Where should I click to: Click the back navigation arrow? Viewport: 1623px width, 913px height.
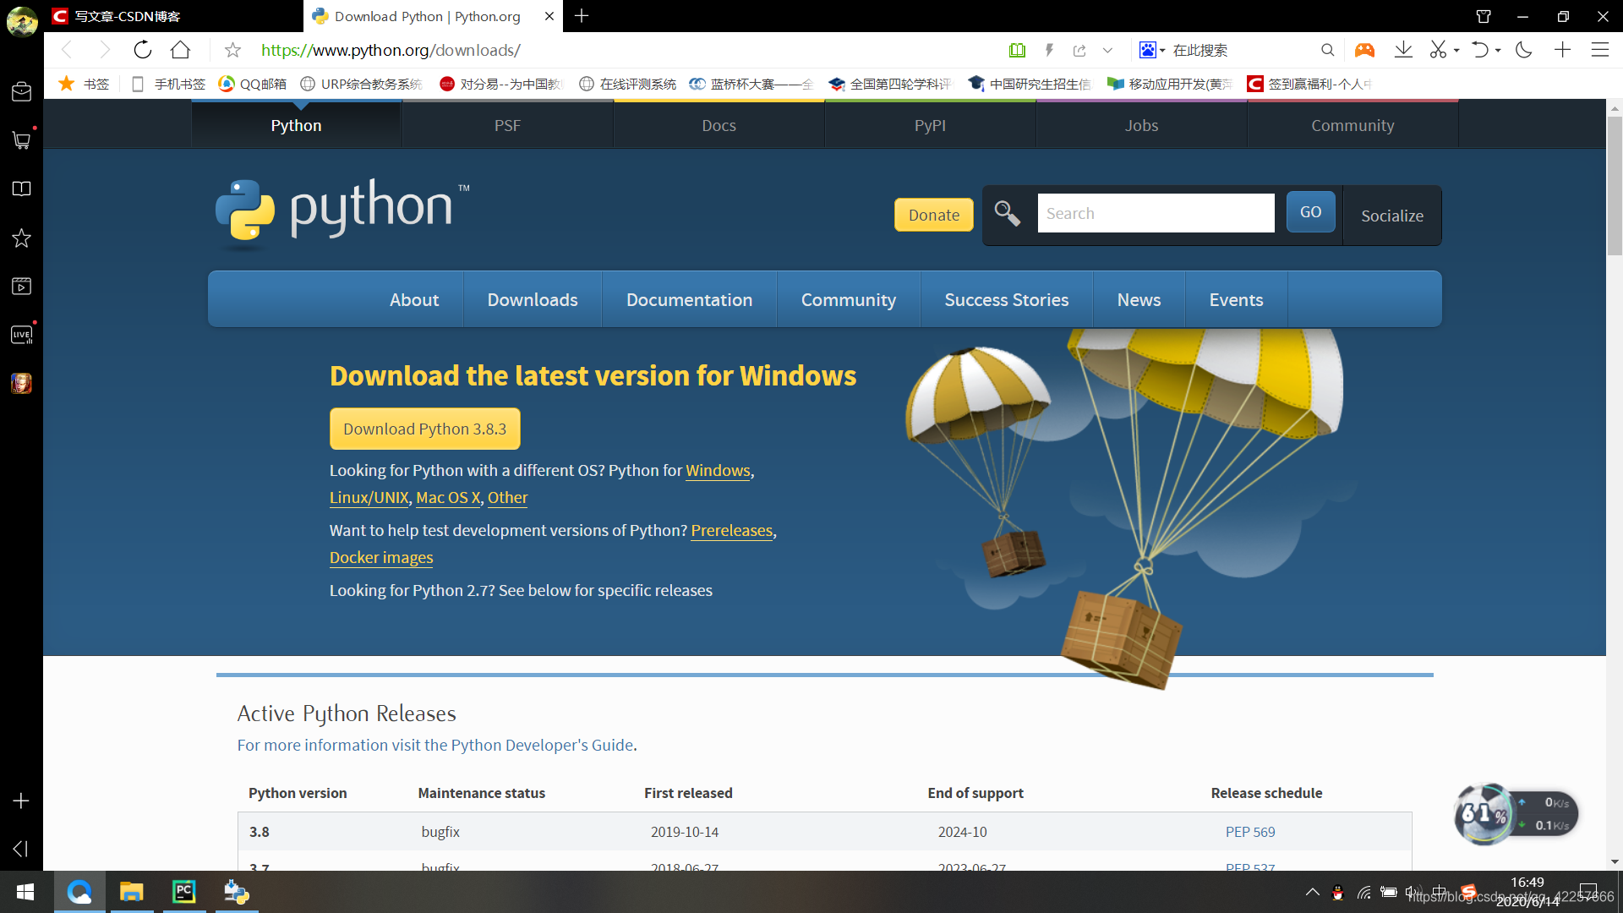[68, 50]
